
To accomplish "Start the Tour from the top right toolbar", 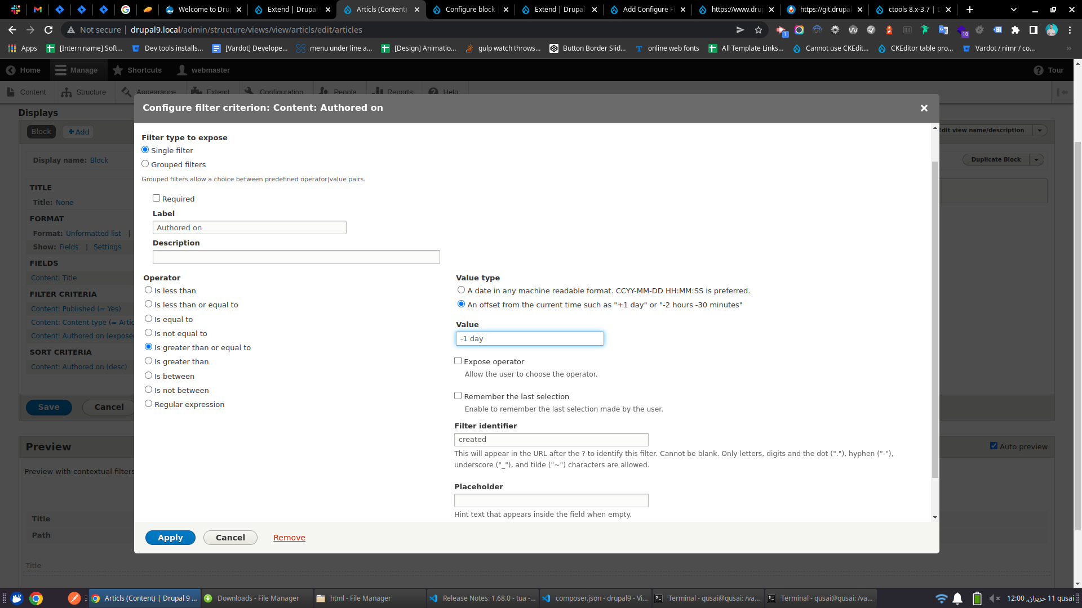I will 1049,70.
